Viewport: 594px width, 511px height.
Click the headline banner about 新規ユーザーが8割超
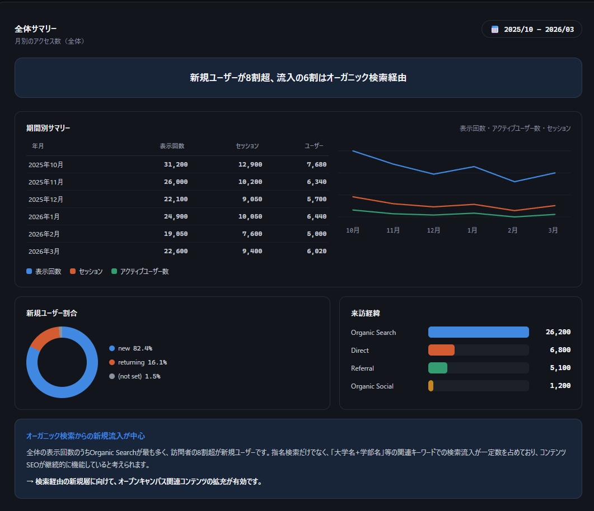(x=298, y=78)
